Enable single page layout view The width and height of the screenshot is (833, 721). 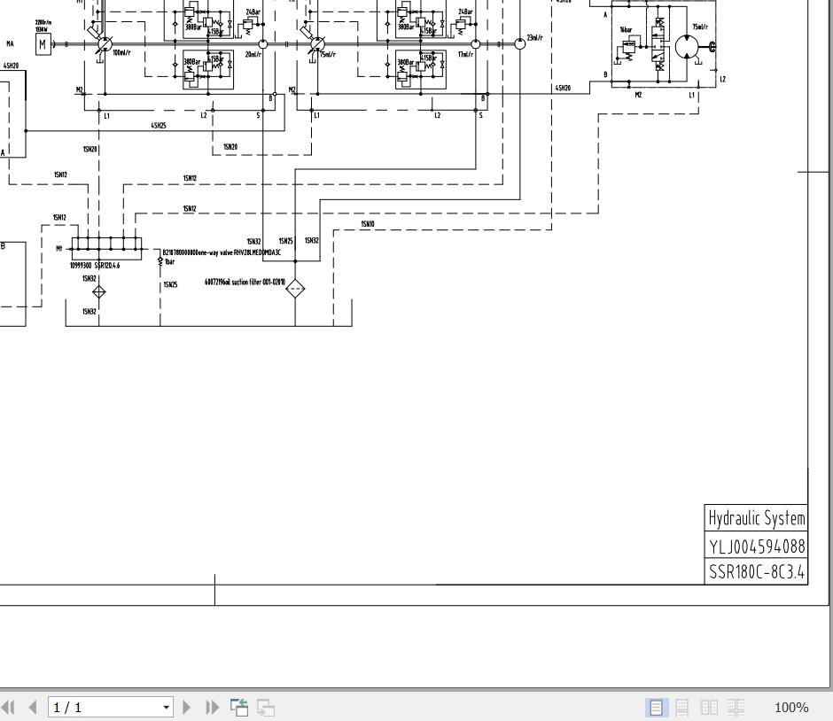(656, 707)
